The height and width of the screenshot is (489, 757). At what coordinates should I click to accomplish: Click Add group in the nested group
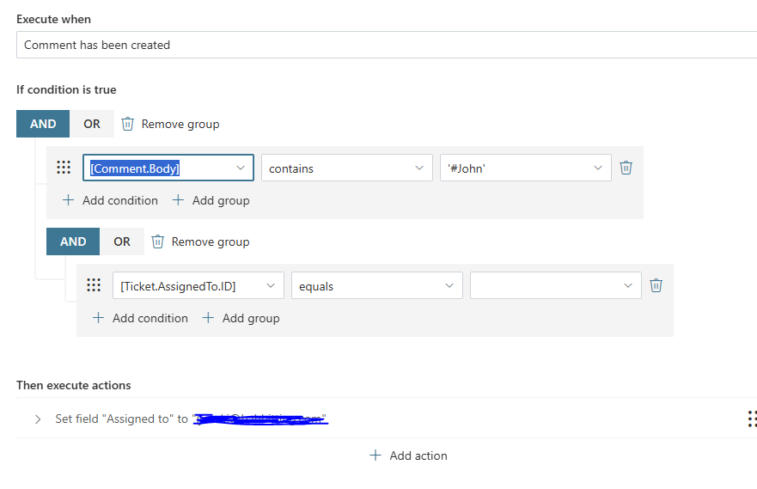[241, 318]
